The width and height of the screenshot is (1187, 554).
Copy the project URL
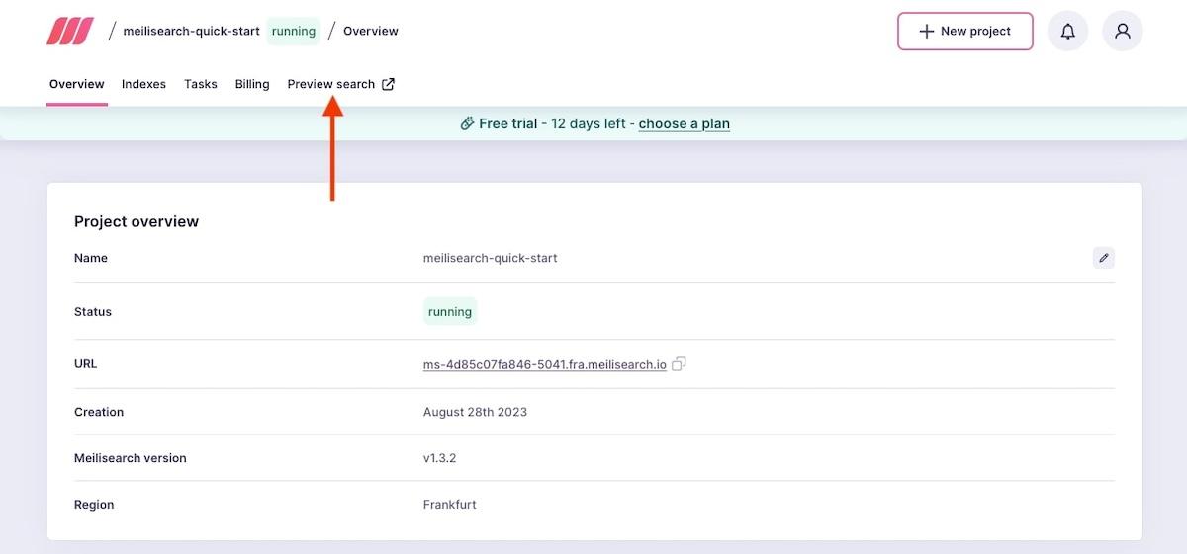pyautogui.click(x=679, y=364)
